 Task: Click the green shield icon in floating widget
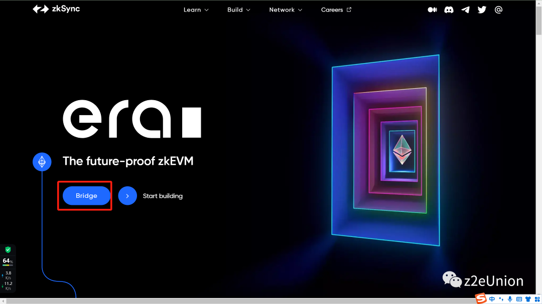(x=8, y=249)
